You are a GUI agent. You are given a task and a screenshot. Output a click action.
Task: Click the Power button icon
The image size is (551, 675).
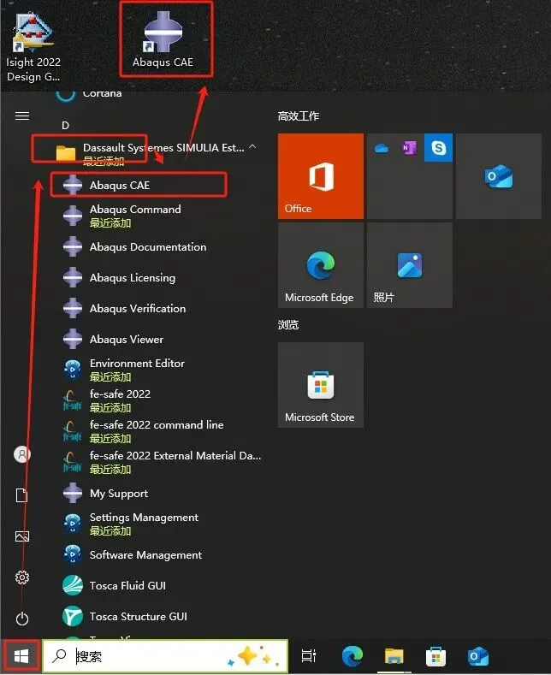click(22, 619)
